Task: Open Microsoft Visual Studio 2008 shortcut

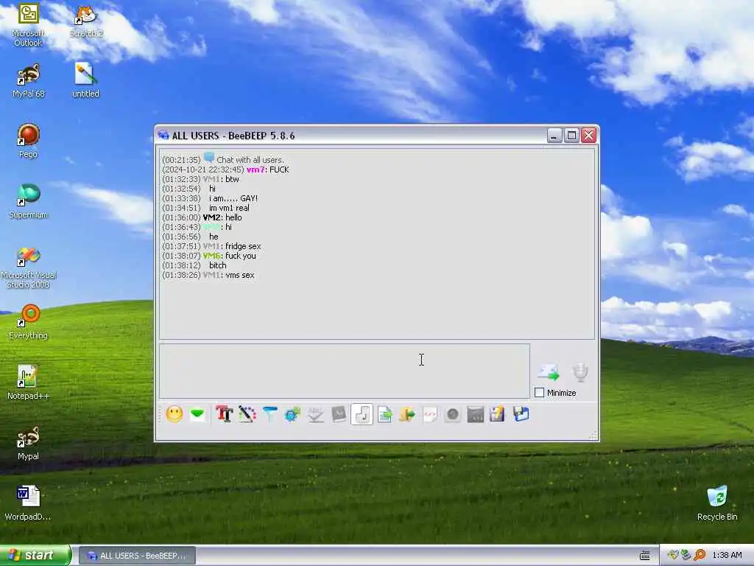Action: click(x=28, y=268)
